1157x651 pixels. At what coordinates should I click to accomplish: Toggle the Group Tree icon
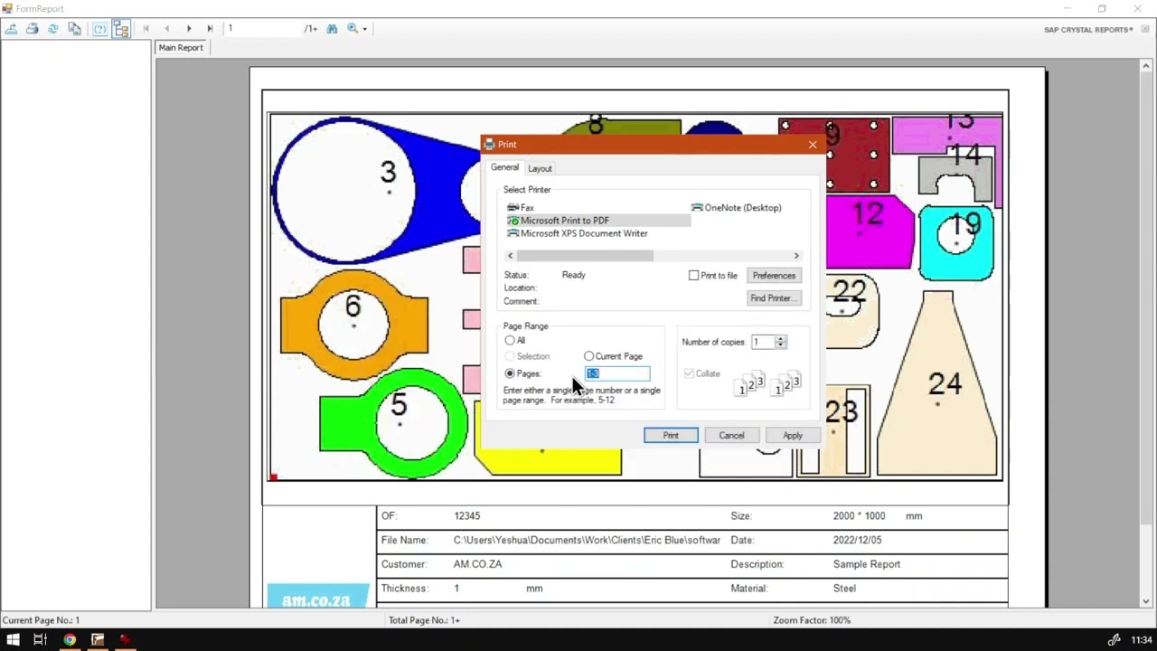[x=121, y=29]
